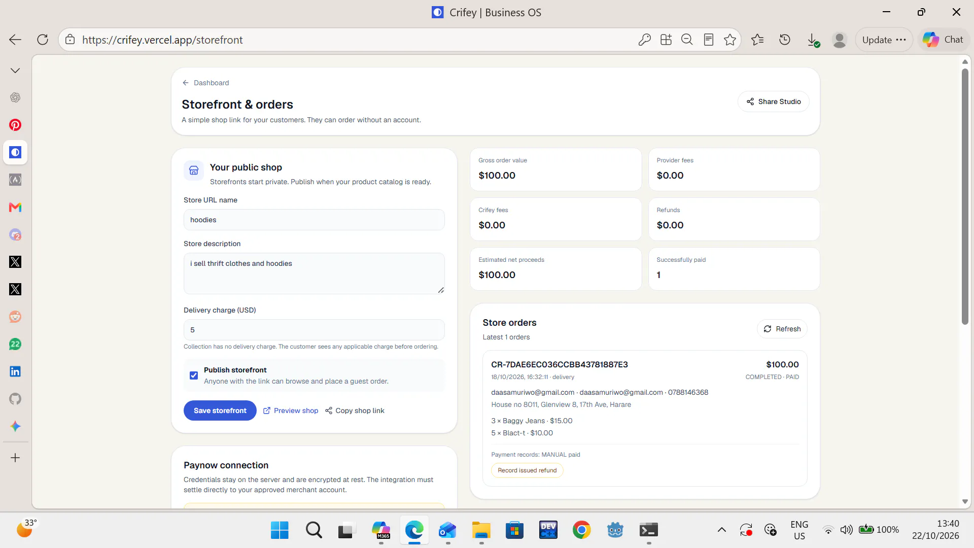The width and height of the screenshot is (974, 548).
Task: Click the Share Studio button
Action: pos(774,101)
